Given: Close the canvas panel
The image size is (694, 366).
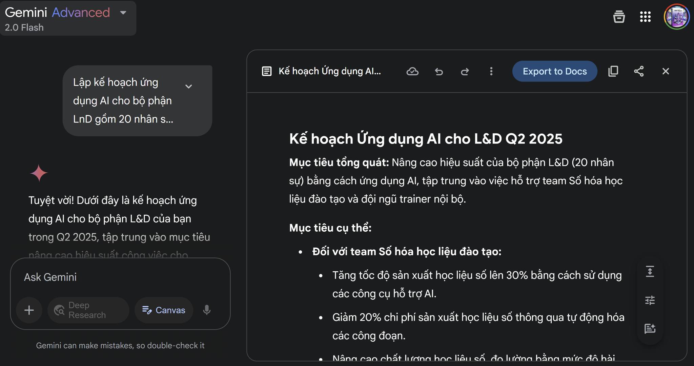Looking at the screenshot, I should [666, 71].
